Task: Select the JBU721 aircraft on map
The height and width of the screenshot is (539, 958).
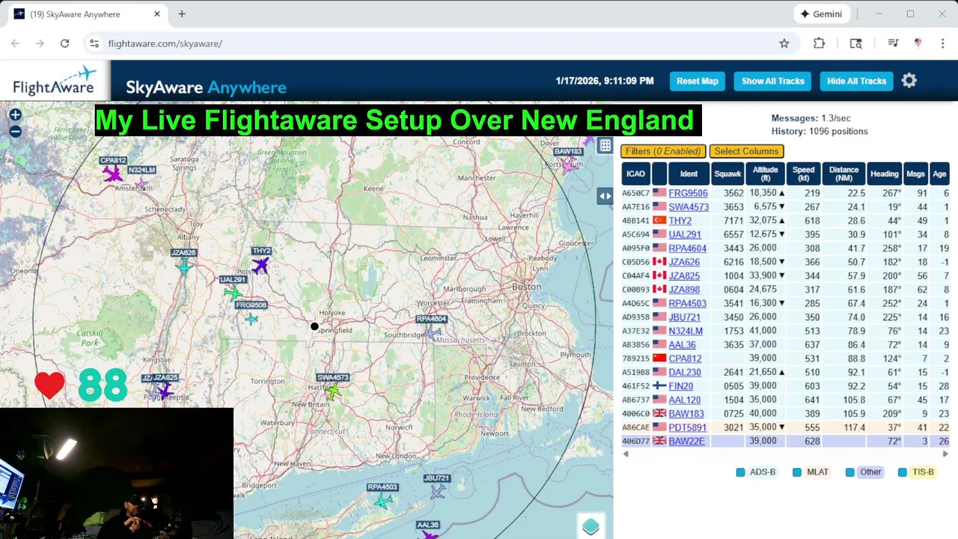Action: 437,491
